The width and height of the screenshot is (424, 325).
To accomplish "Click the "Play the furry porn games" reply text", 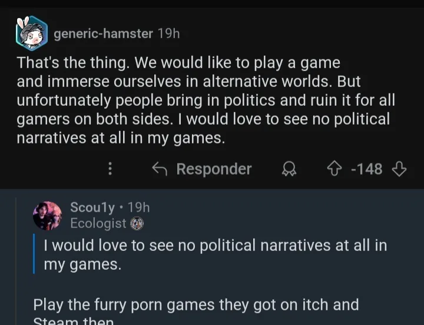I will [196, 305].
